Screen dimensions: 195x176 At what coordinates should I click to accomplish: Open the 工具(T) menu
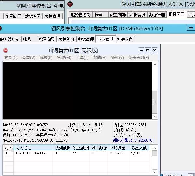click(x=82, y=58)
